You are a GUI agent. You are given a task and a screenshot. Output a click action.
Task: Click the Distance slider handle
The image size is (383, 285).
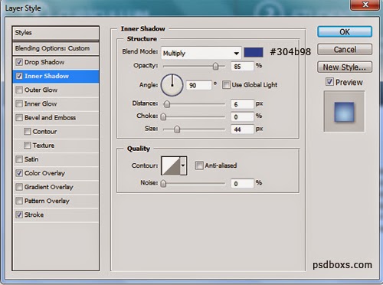(x=167, y=104)
